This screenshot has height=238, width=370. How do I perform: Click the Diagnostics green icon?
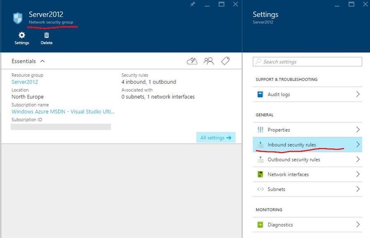tap(260, 224)
